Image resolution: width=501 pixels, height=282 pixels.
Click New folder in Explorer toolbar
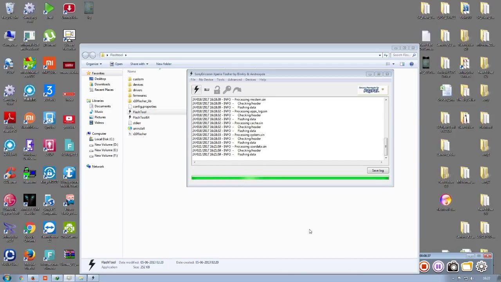(164, 64)
